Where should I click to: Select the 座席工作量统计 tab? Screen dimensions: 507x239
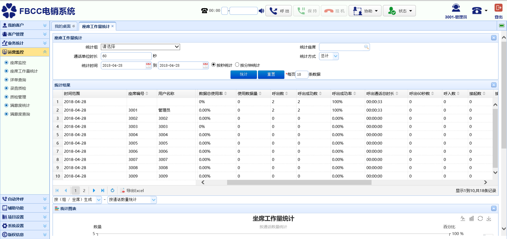click(96, 26)
